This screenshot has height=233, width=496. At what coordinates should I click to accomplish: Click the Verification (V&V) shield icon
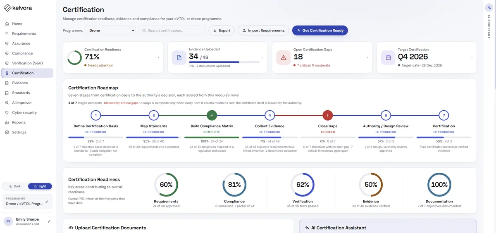[7, 63]
